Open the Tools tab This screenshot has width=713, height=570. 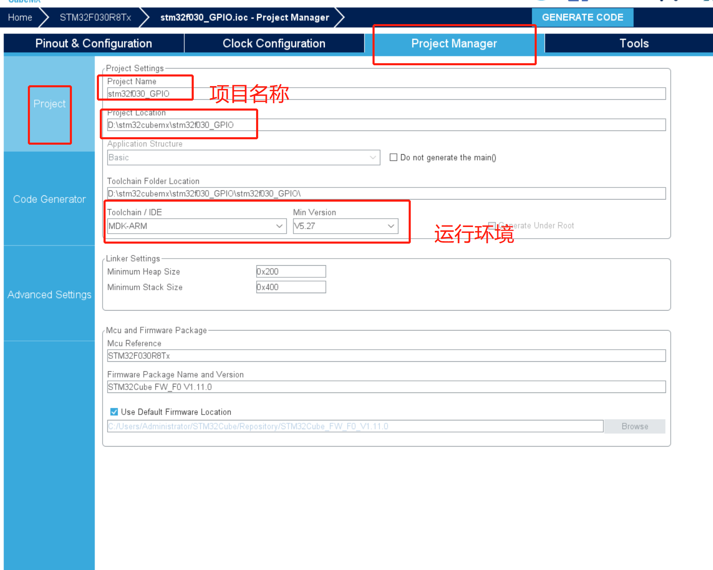[634, 43]
